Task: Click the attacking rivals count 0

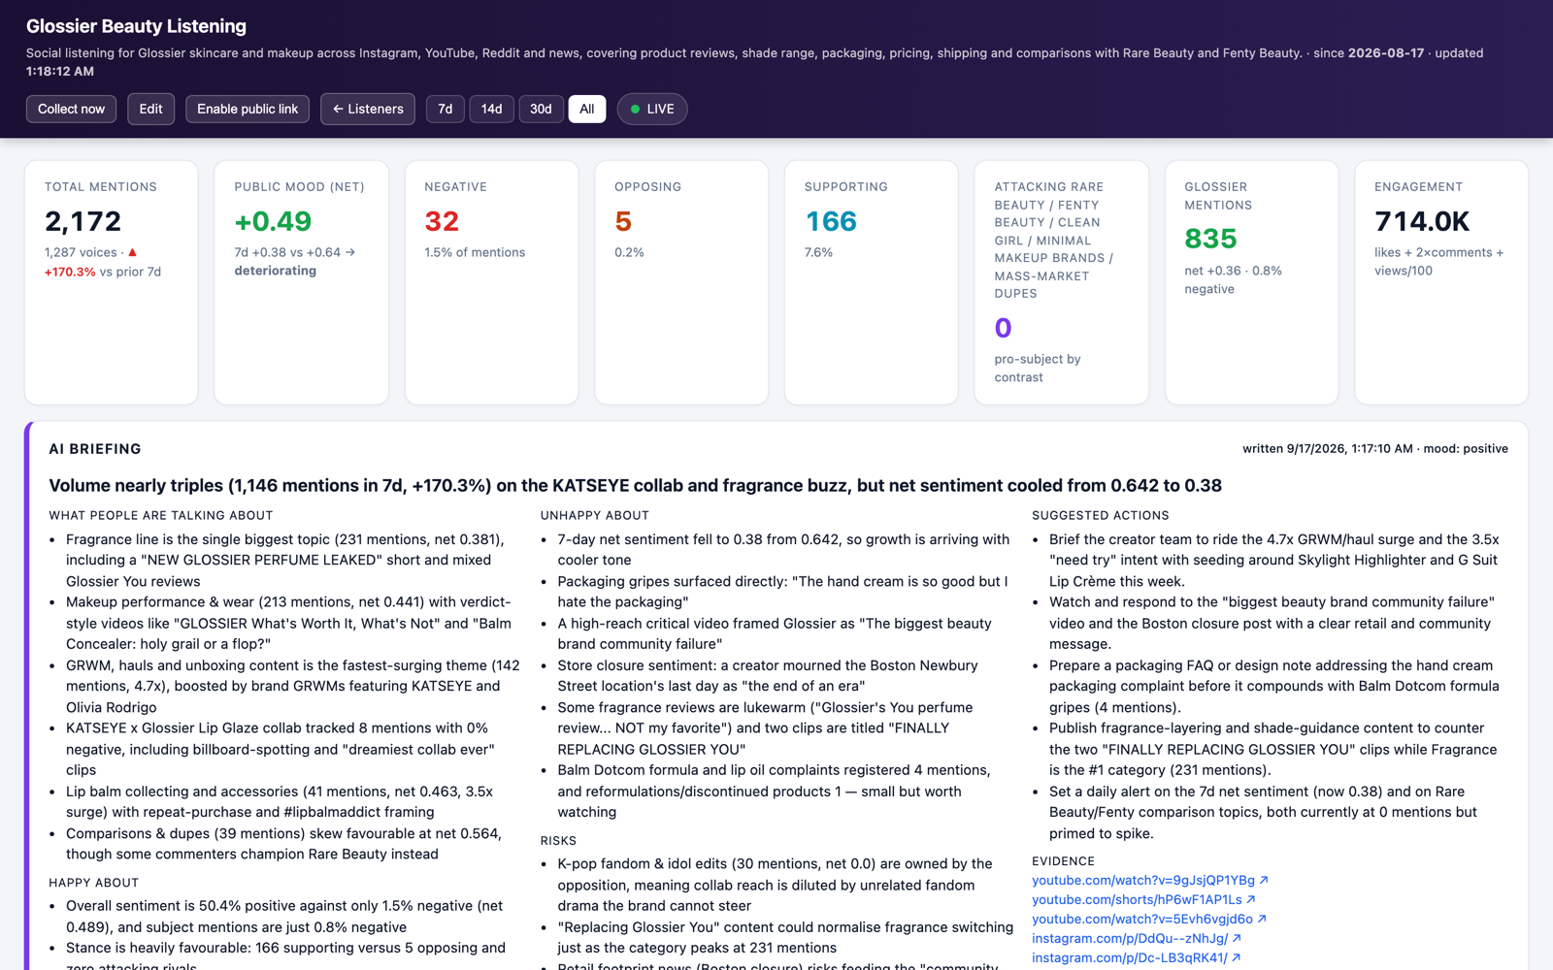Action: [1004, 328]
